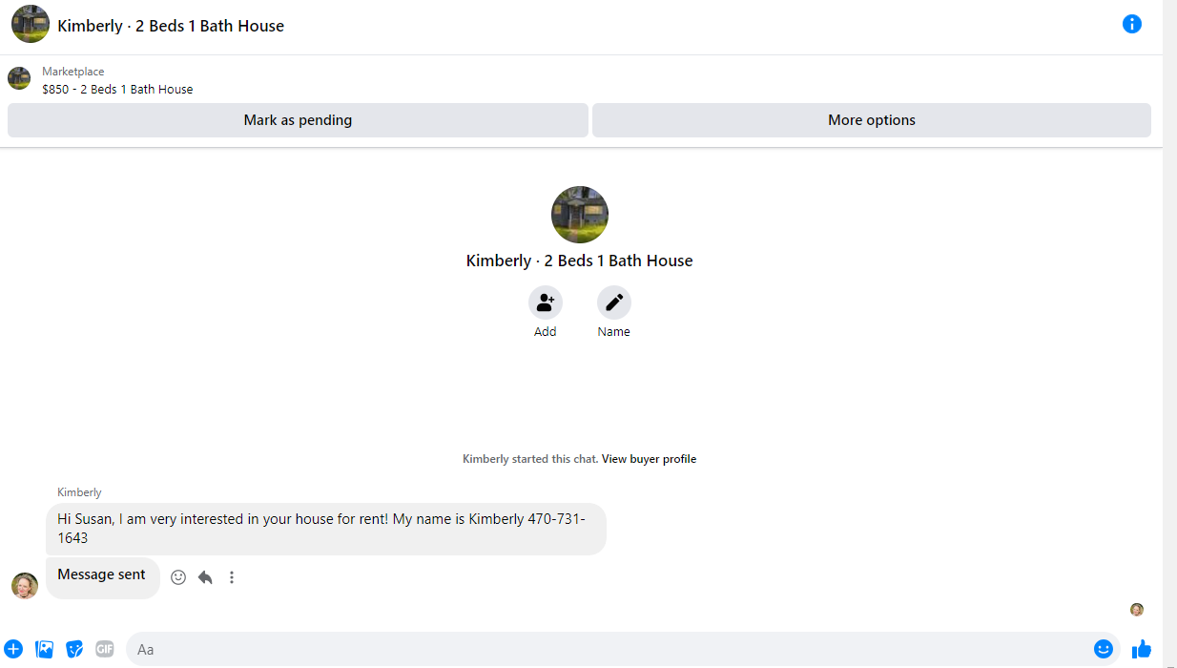
Task: View buyer profile link
Action: (649, 459)
